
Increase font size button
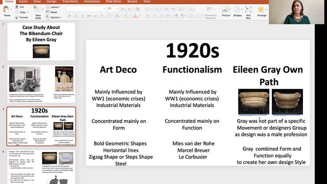[x=123, y=9]
